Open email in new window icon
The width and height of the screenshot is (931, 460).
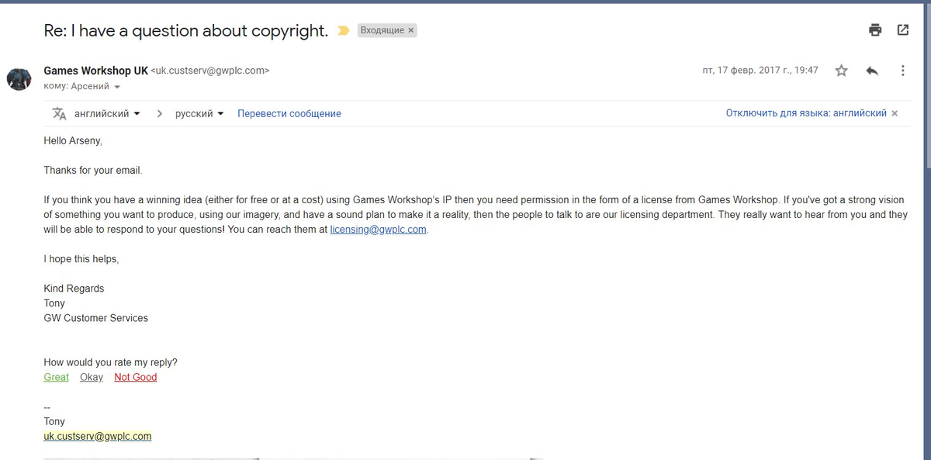[x=903, y=30]
